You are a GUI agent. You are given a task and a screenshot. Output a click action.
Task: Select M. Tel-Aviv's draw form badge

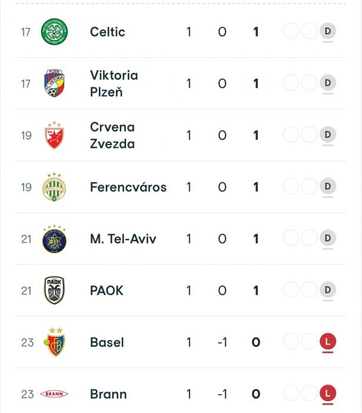click(328, 238)
